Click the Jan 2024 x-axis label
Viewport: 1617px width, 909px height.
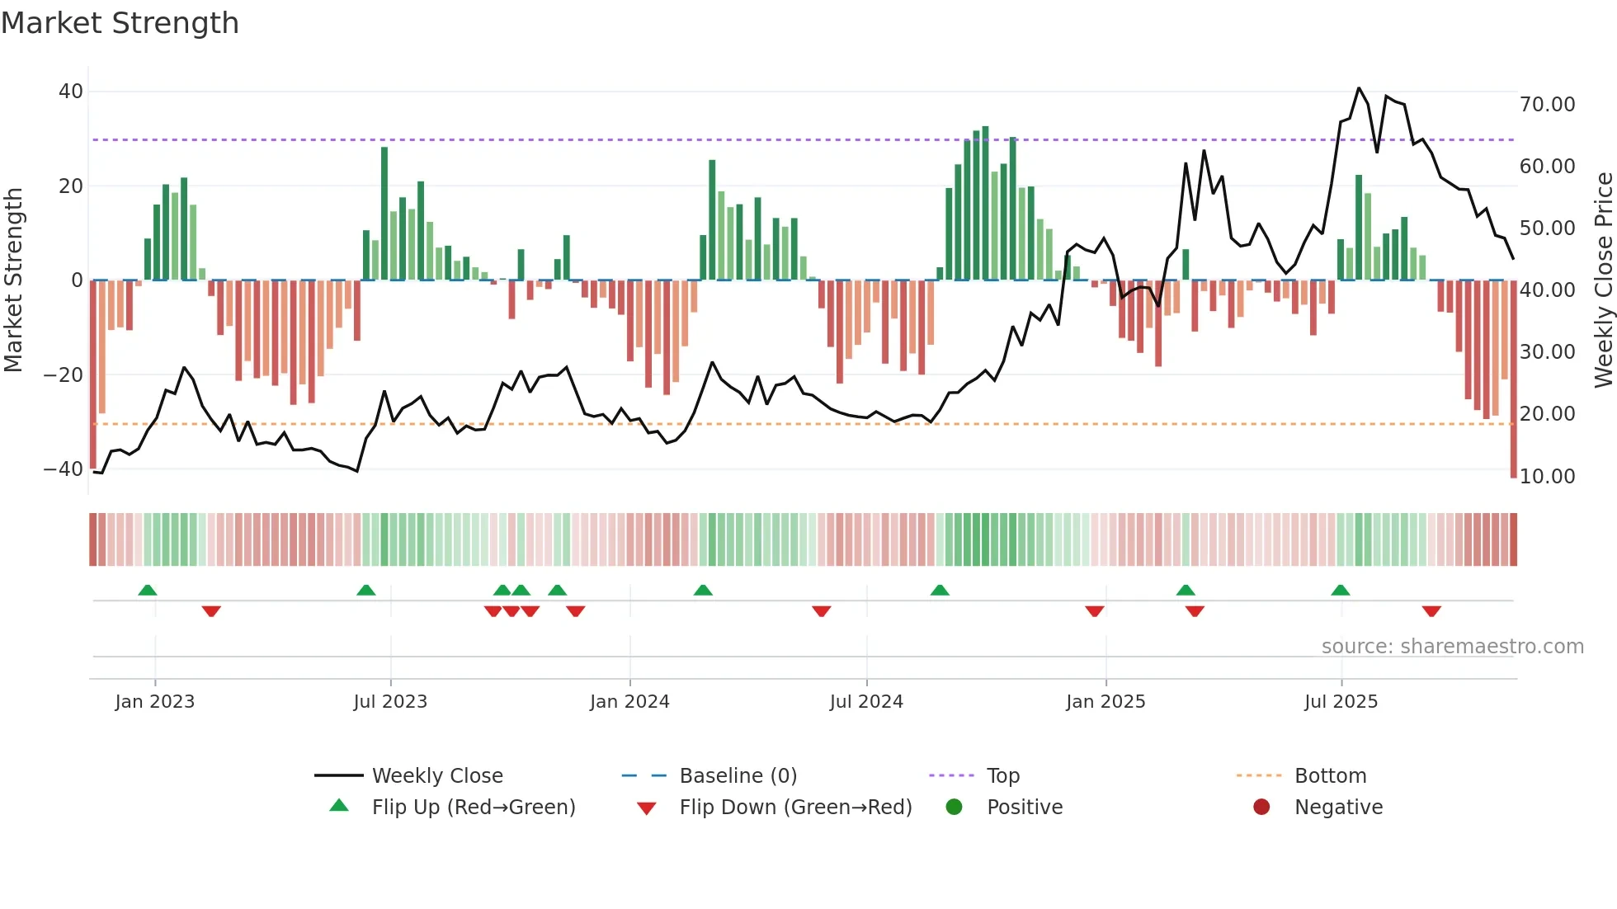(629, 701)
